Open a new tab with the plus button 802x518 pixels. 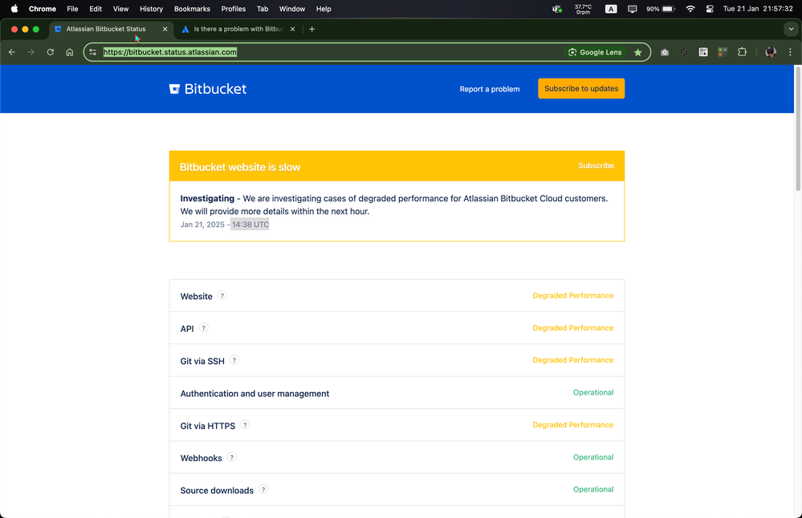[x=312, y=29]
